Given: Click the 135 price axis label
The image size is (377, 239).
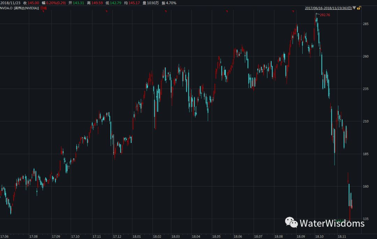Looking at the screenshot, I should (366, 219).
